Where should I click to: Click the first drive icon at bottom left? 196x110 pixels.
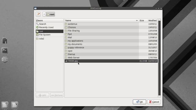pyautogui.click(x=5, y=105)
